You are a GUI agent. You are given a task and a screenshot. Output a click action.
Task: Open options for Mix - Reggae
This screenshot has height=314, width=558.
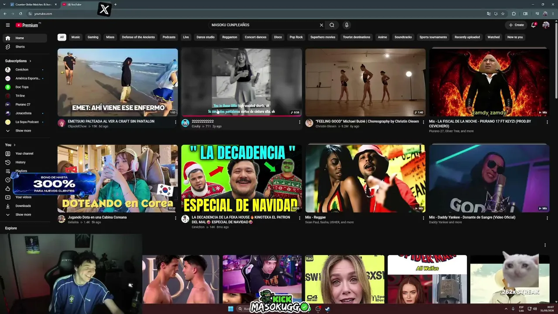pyautogui.click(x=423, y=218)
